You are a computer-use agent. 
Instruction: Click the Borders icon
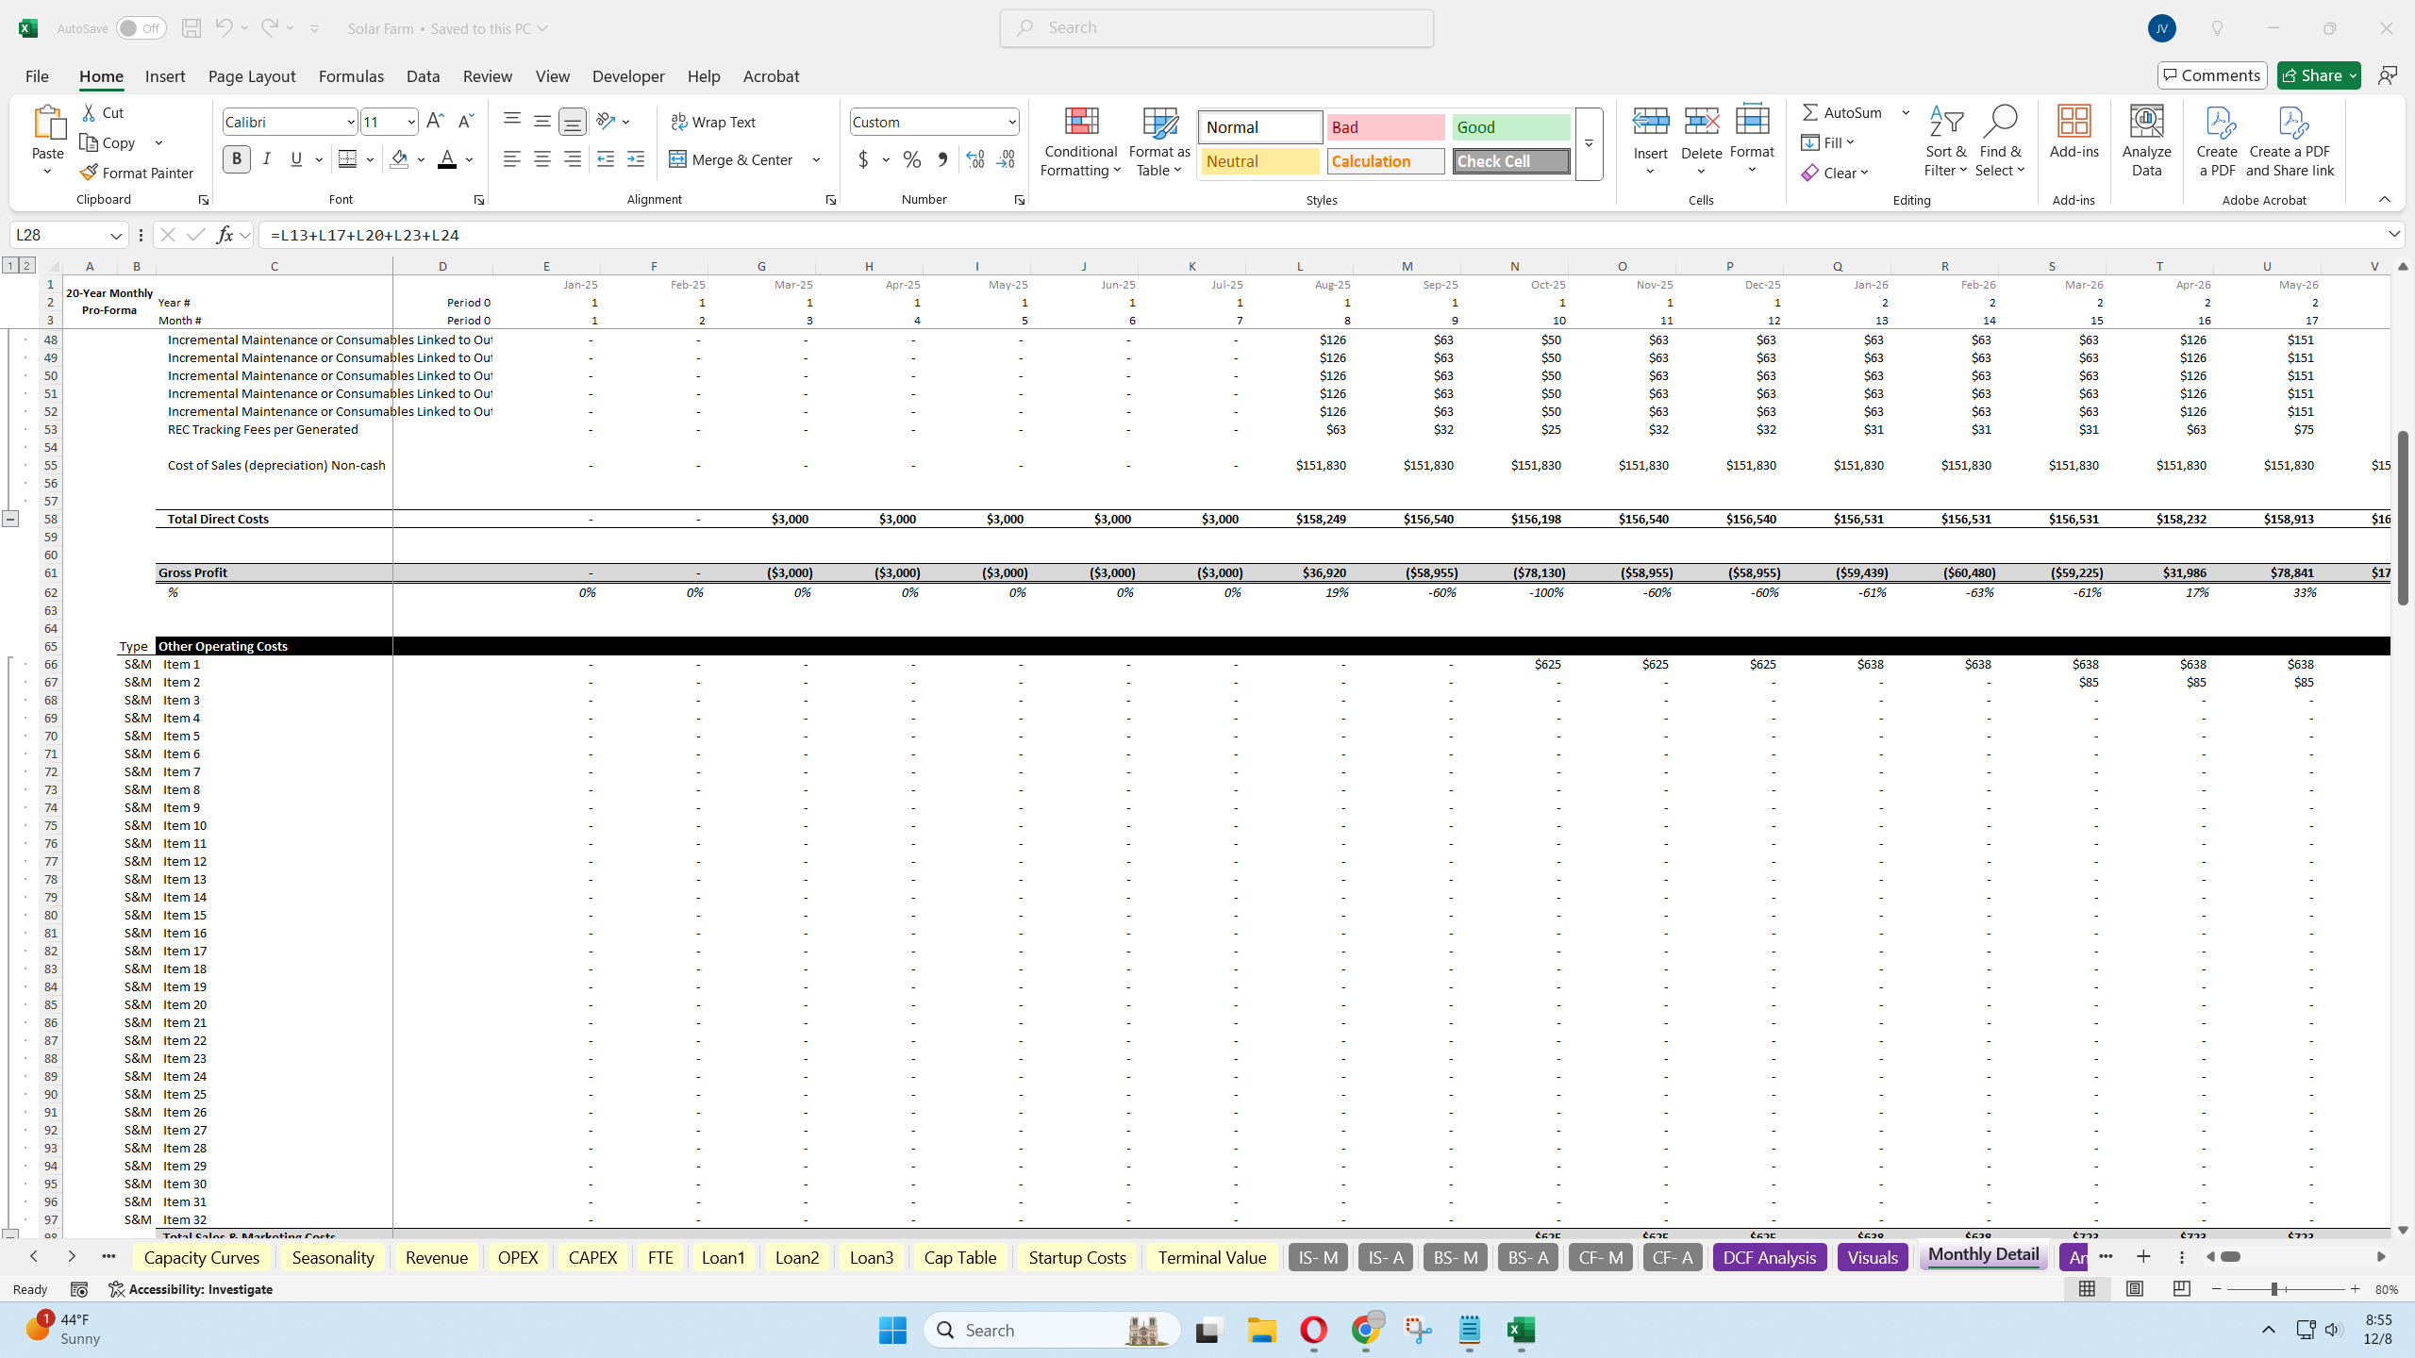[347, 159]
